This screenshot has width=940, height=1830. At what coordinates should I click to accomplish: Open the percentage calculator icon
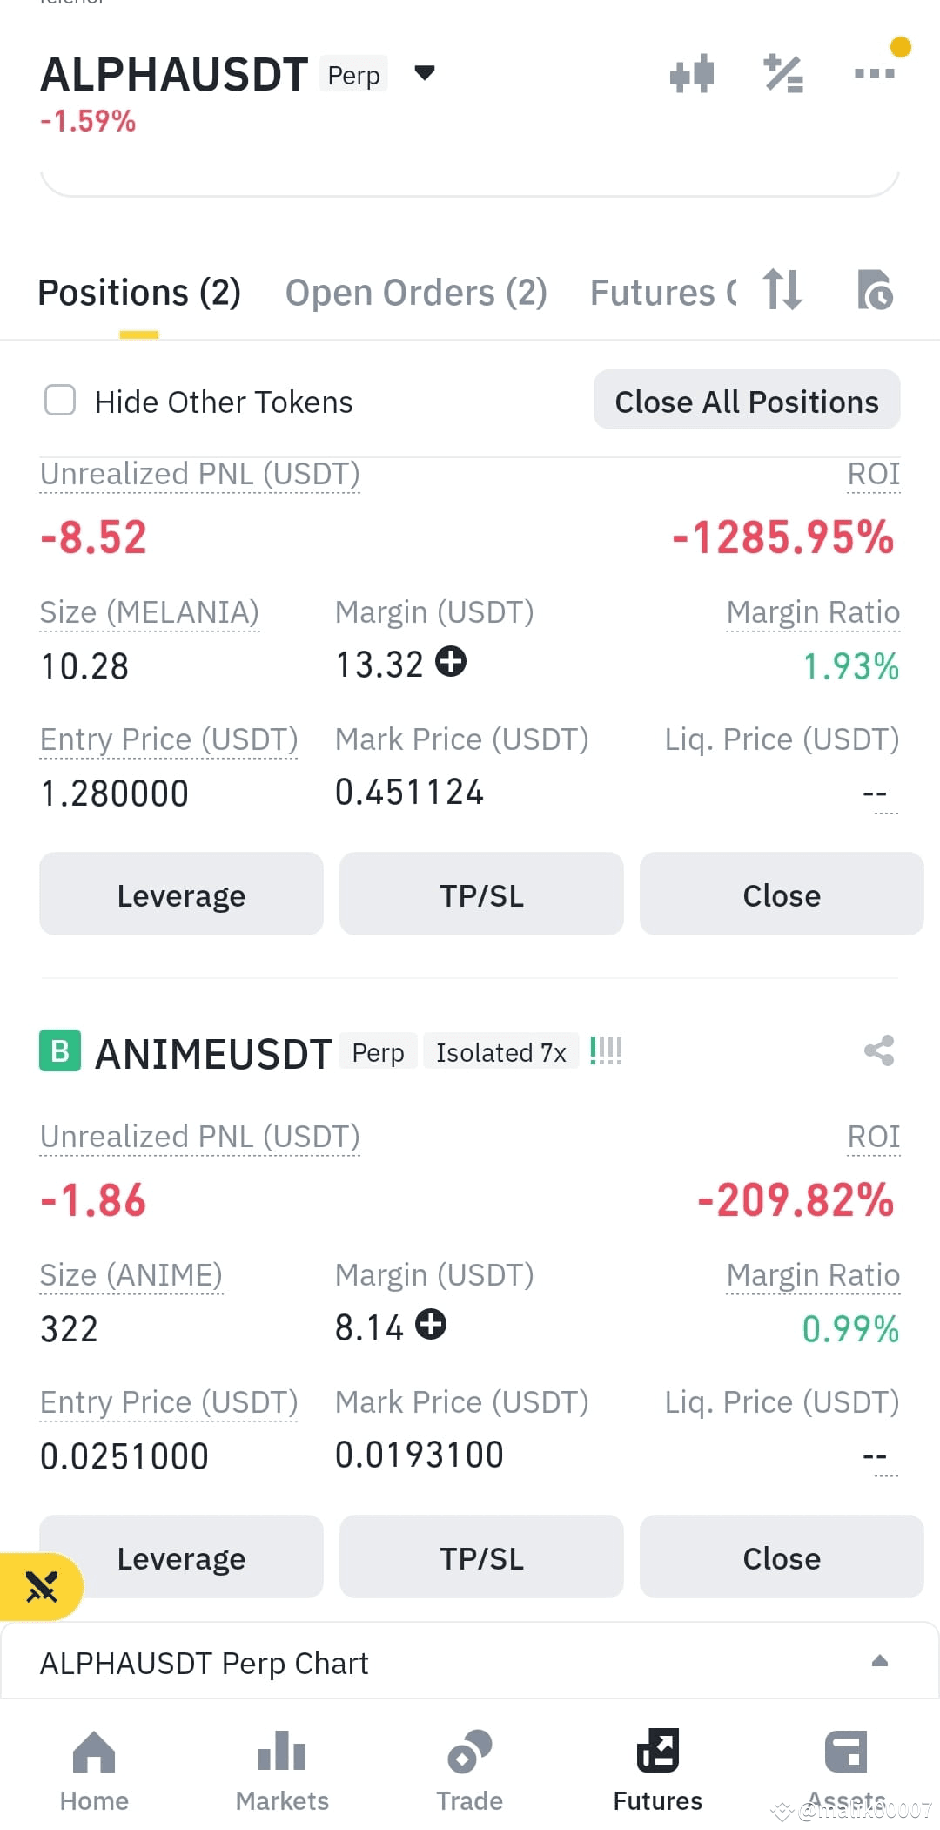[783, 74]
